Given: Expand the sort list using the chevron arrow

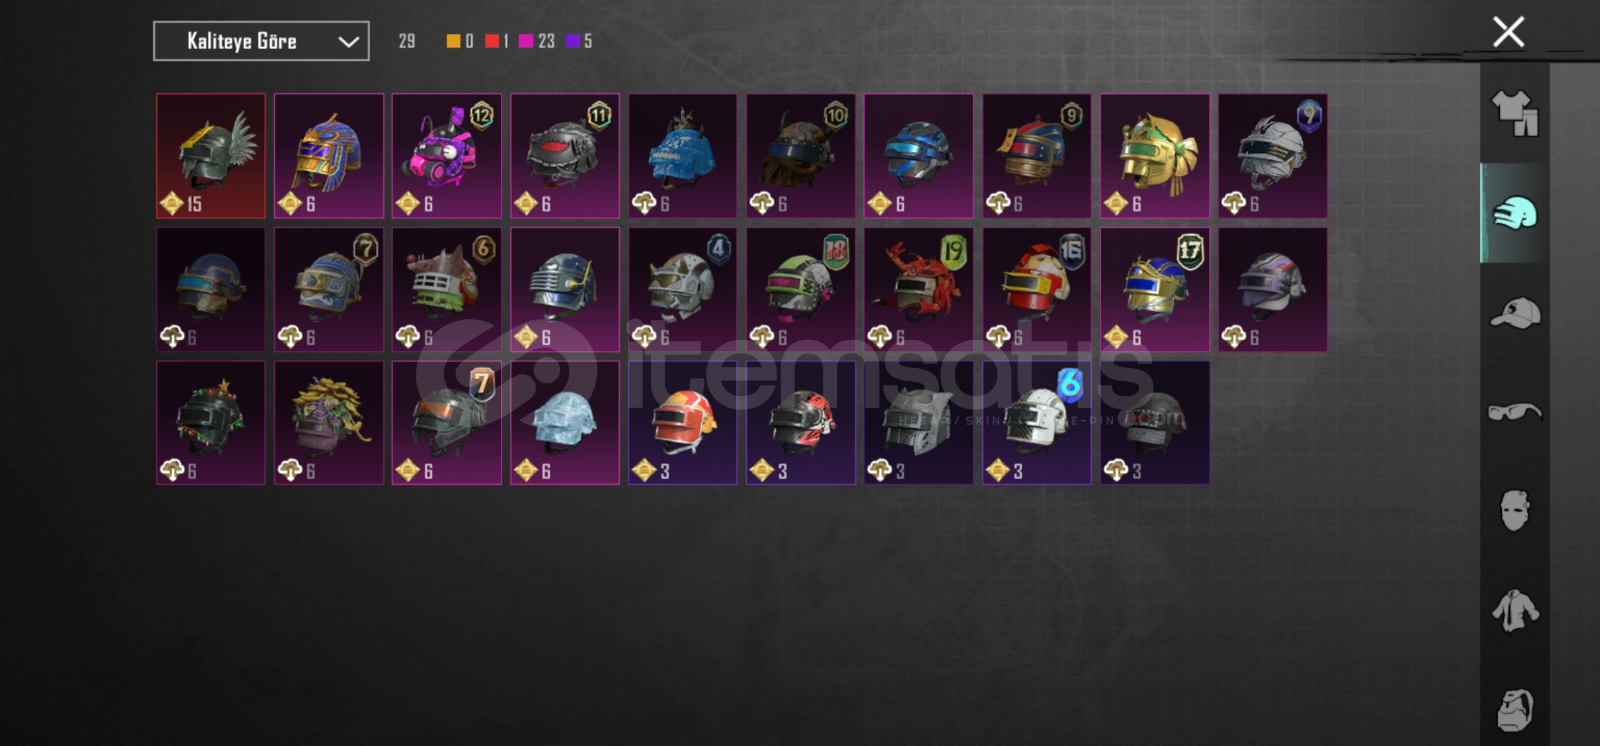Looking at the screenshot, I should [x=348, y=42].
